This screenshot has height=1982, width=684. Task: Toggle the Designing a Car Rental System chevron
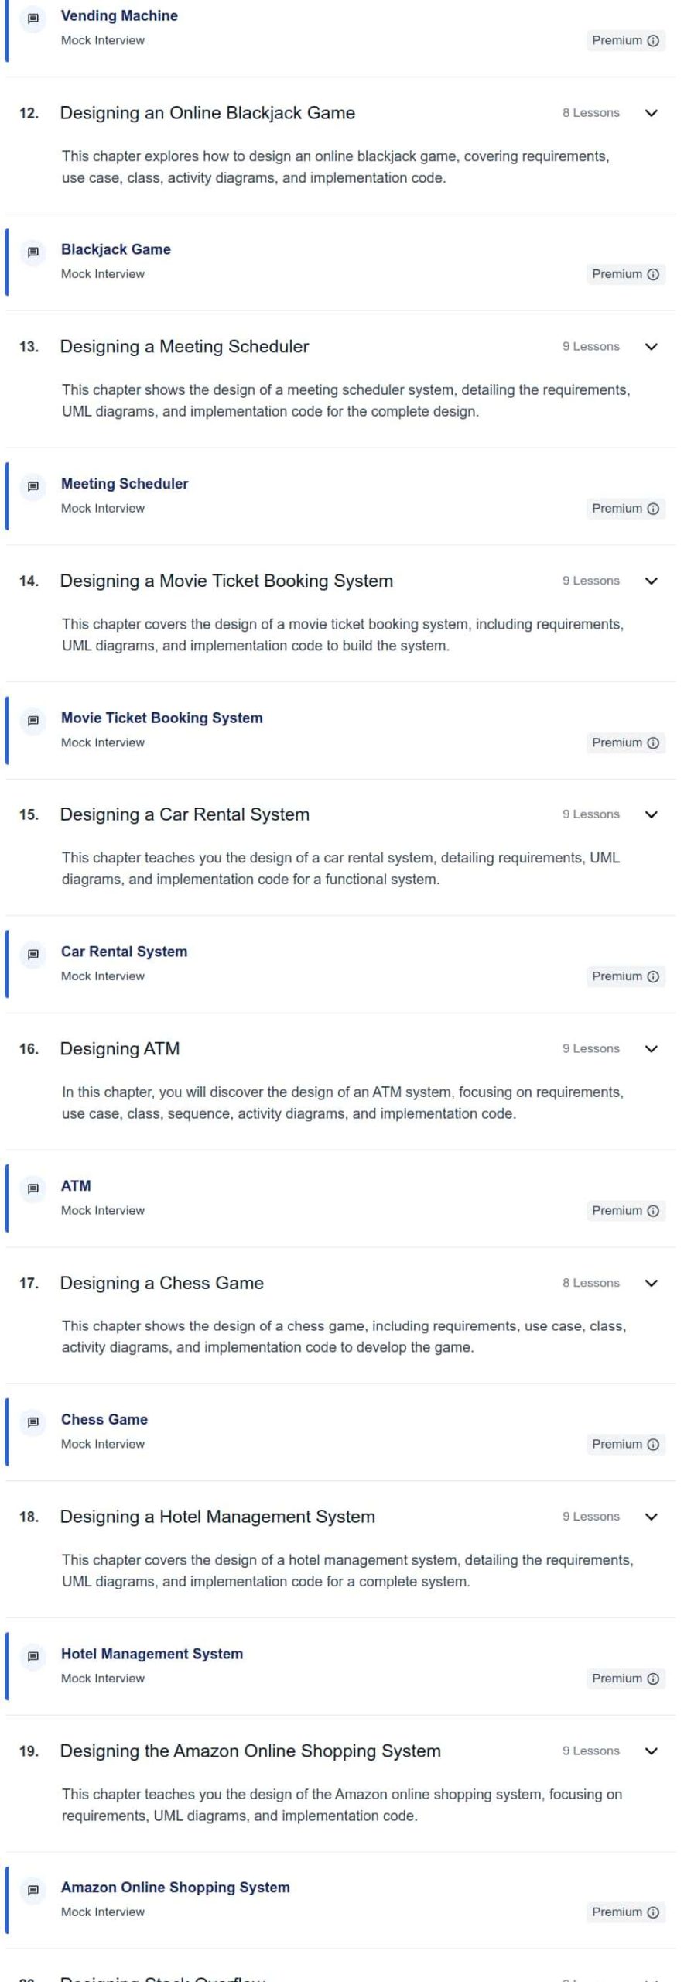click(652, 814)
